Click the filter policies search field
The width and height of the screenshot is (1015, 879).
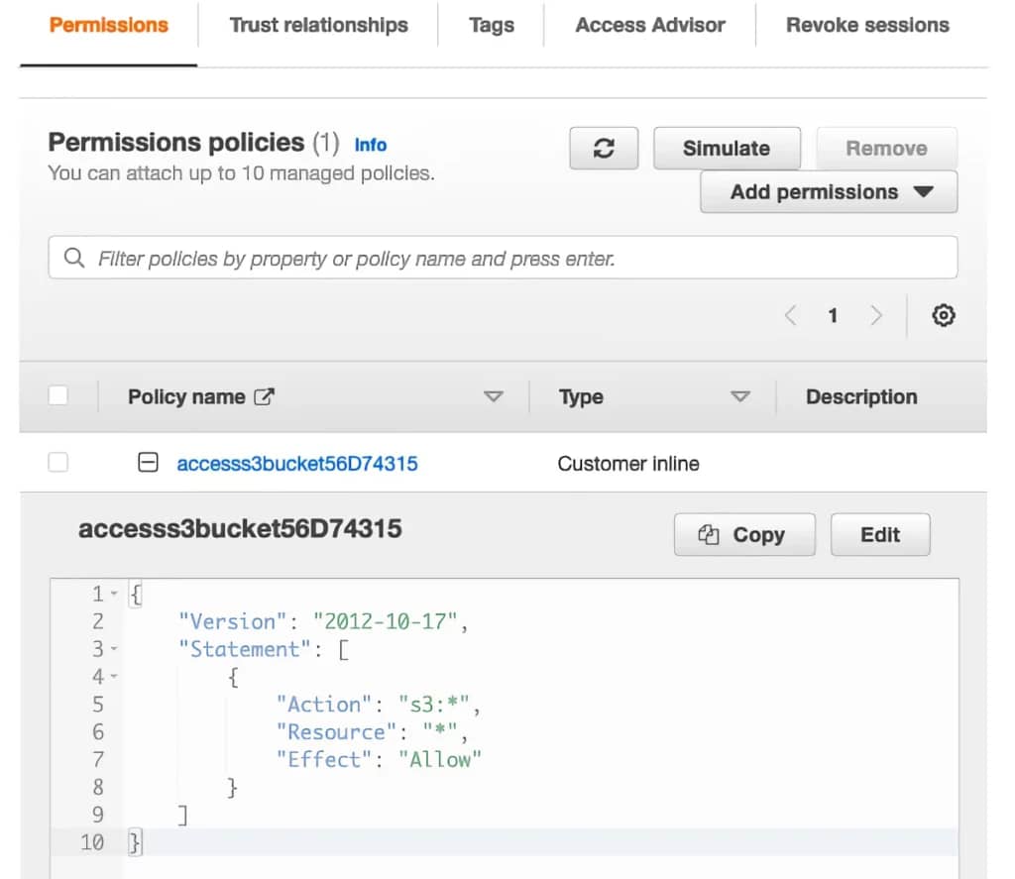coord(503,258)
